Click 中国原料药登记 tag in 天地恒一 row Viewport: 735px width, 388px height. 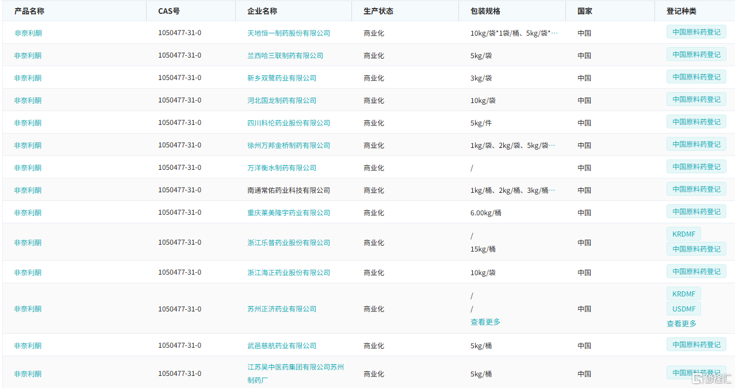coord(696,32)
